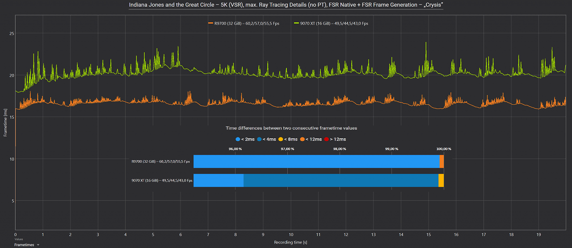Open the Frametimes values dropdown
572x248 pixels.
click(27, 245)
